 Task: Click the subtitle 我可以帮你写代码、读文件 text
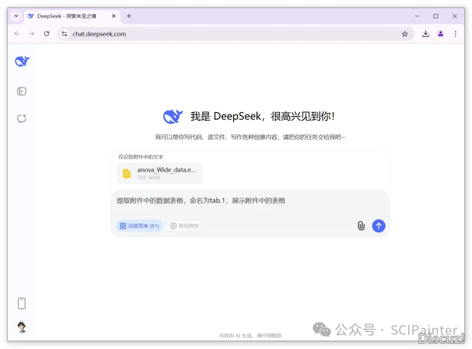(x=250, y=137)
